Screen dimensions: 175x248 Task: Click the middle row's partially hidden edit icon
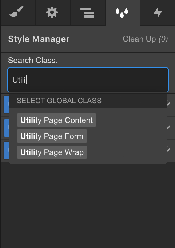click(x=168, y=127)
